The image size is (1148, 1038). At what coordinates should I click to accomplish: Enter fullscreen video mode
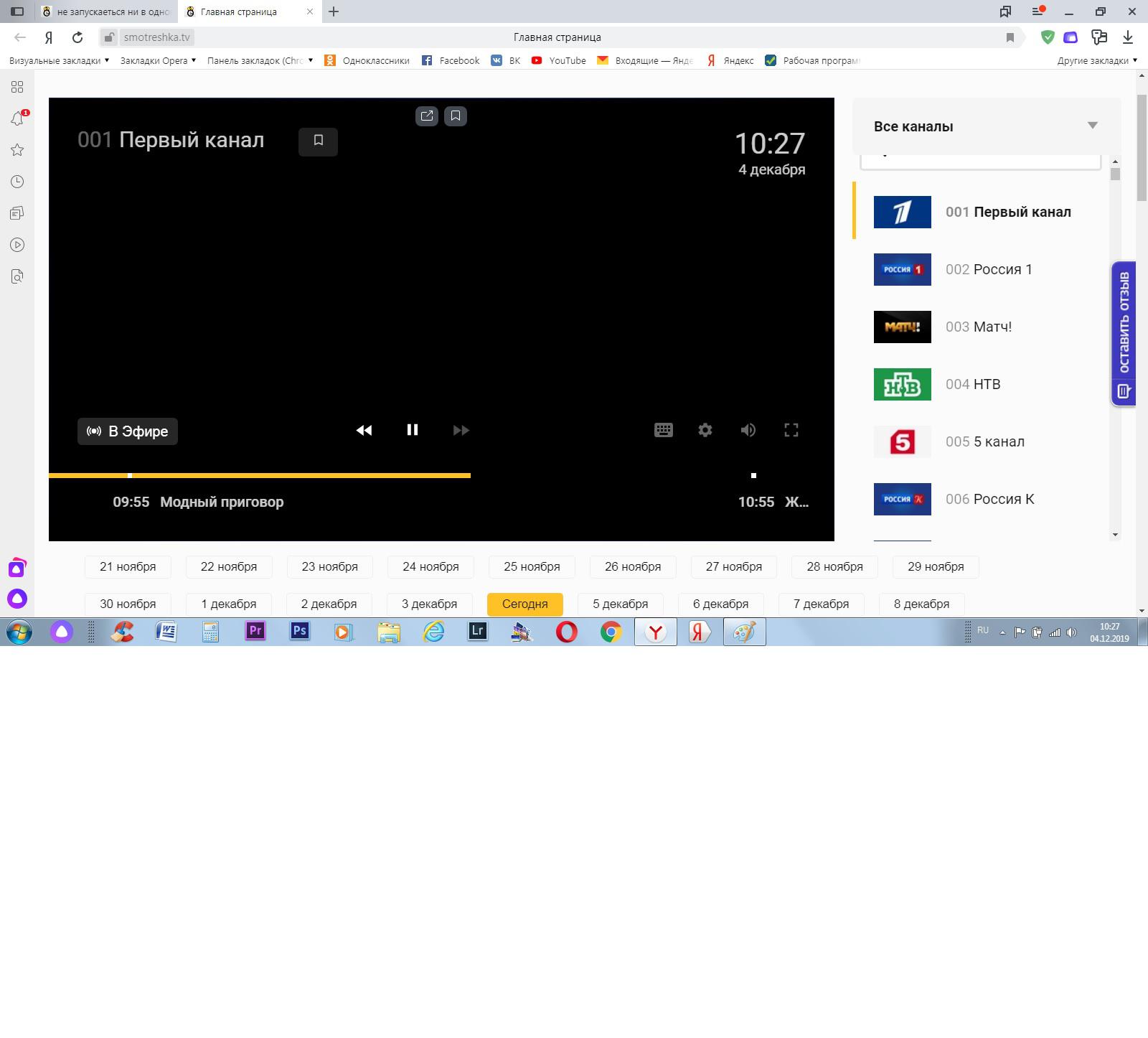[x=791, y=430]
